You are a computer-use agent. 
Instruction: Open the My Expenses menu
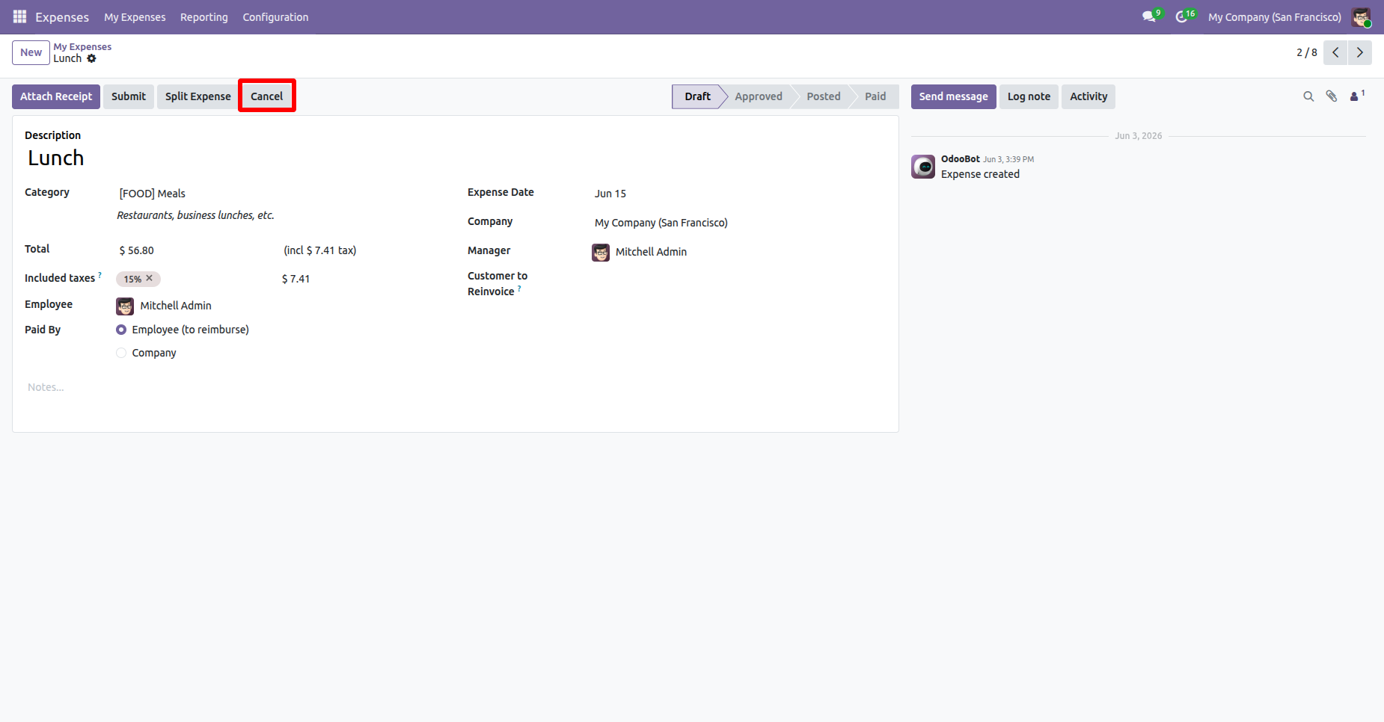(x=135, y=16)
